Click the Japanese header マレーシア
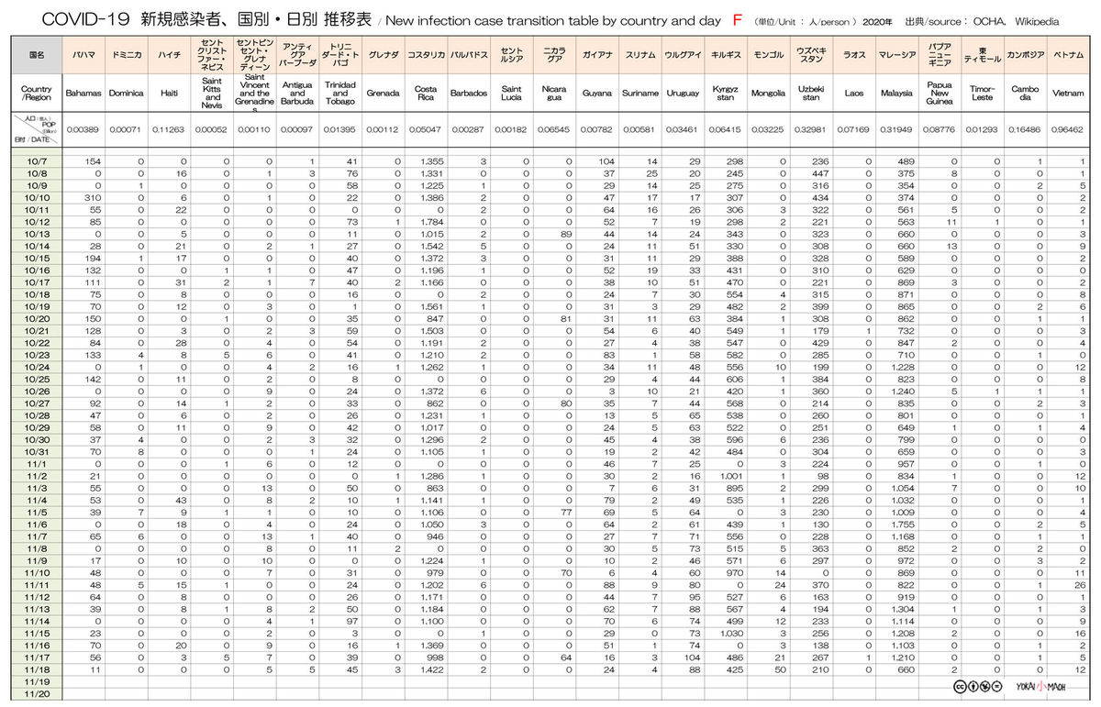This screenshot has height=707, width=1101. tap(896, 55)
